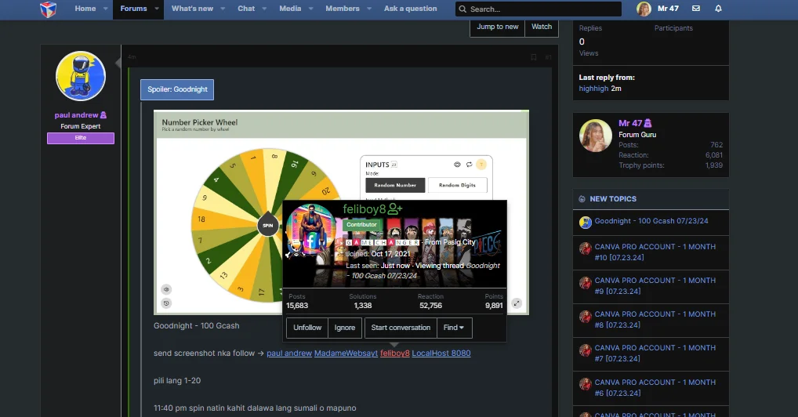This screenshot has height=417, width=798.
Task: Click paul andrew's robot avatar
Action: (x=81, y=76)
